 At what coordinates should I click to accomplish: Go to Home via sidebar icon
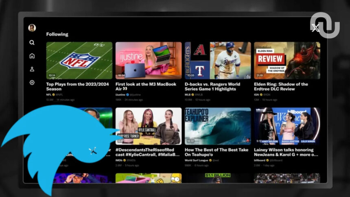pyautogui.click(x=32, y=56)
